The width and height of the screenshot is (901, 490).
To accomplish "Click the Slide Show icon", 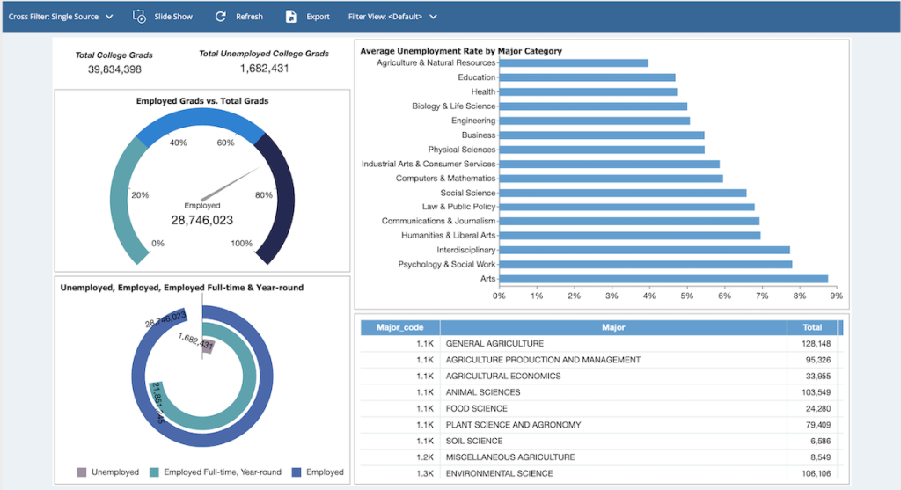I will coord(139,17).
